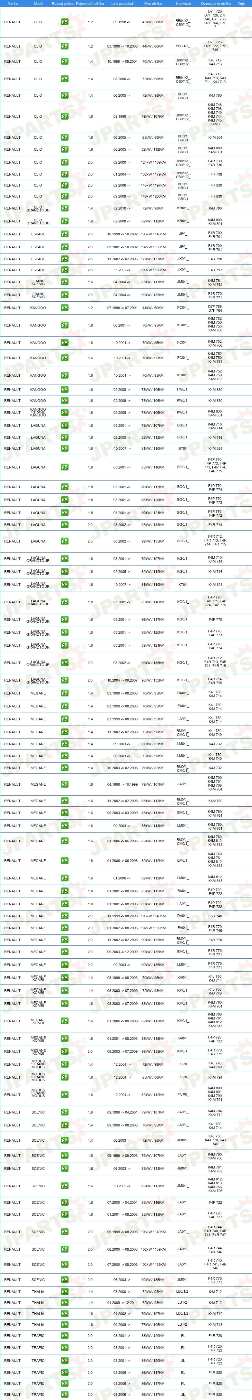Click the K4M 743 engine code
Screen dimensions: 252x1400
(x=215, y=1325)
